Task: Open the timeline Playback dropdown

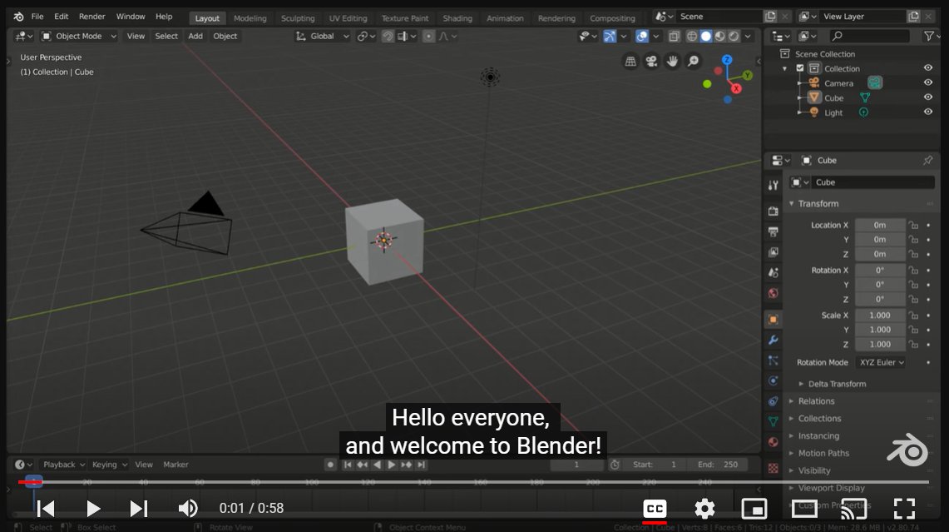Action: (63, 465)
